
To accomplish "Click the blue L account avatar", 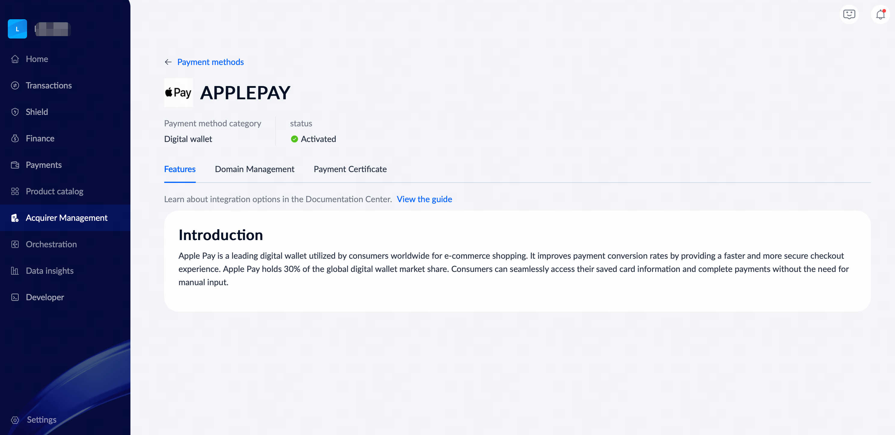I will (17, 29).
